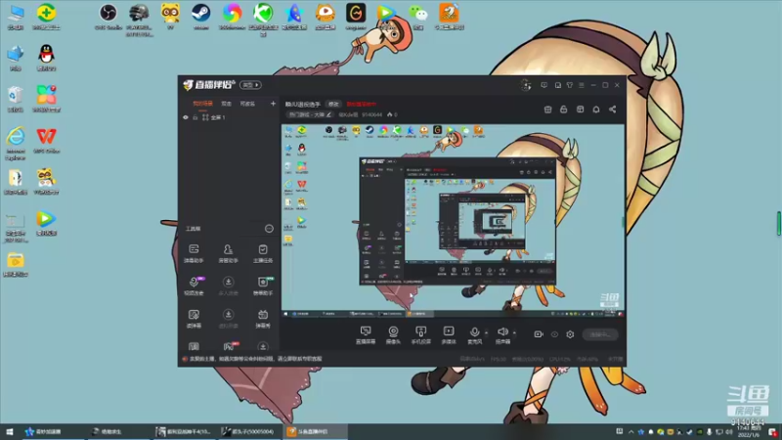Show hidden icons chevron in system tray
The width and height of the screenshot is (782, 440).
(631, 432)
